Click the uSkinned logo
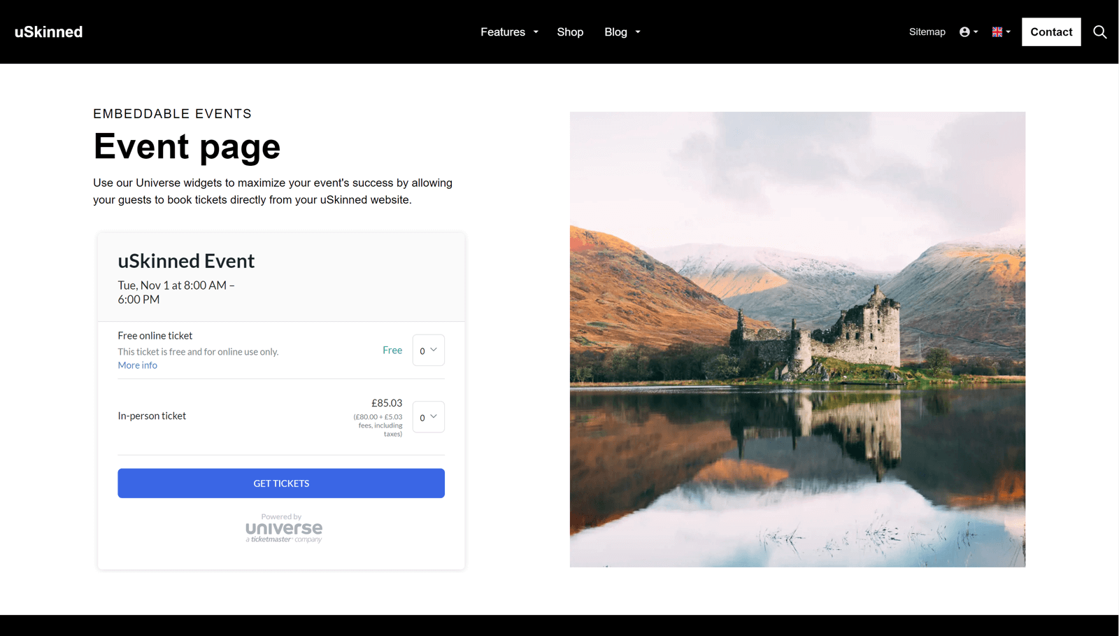Viewport: 1119px width, 636px height. tap(48, 31)
